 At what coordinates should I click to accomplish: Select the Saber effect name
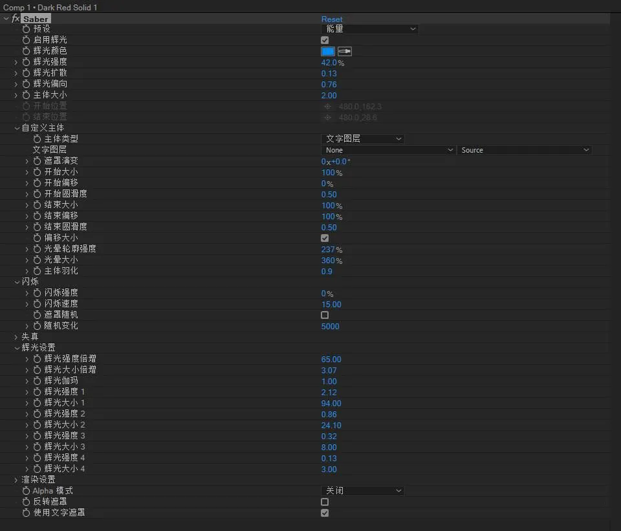[36, 19]
